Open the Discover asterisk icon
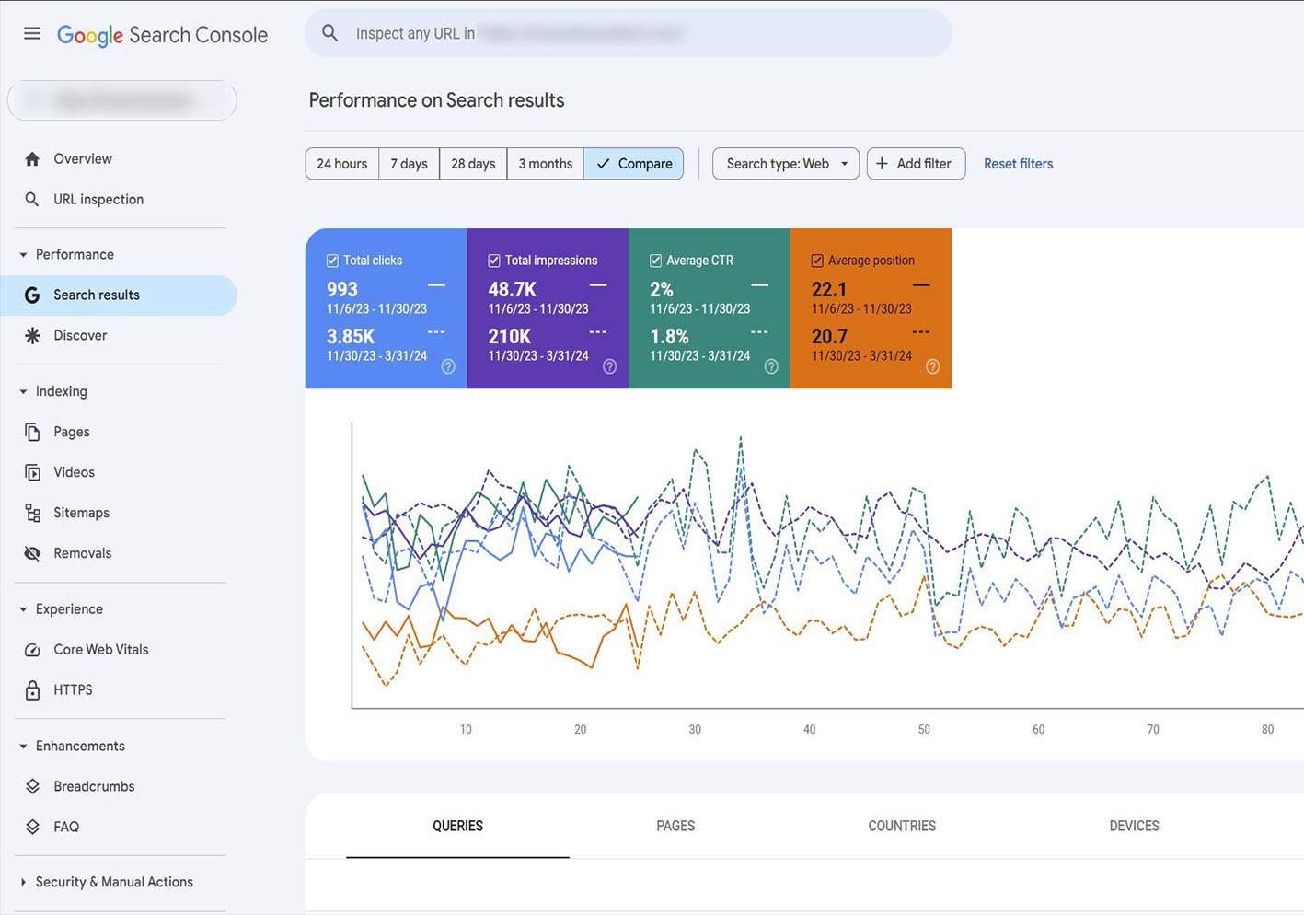Viewport: 1304px width, 915px height. pyautogui.click(x=32, y=336)
